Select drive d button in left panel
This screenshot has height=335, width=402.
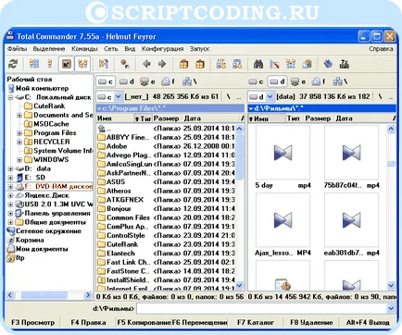click(x=127, y=81)
